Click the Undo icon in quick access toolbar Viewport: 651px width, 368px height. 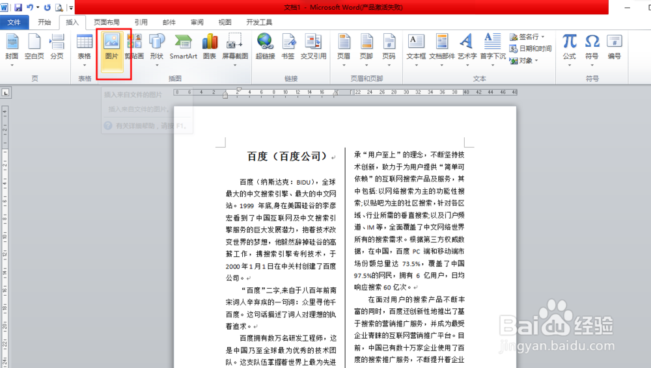30,7
